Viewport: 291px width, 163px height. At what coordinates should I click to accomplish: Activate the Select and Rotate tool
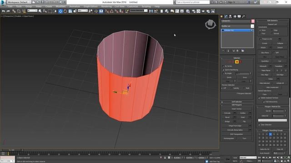coord(65,11)
